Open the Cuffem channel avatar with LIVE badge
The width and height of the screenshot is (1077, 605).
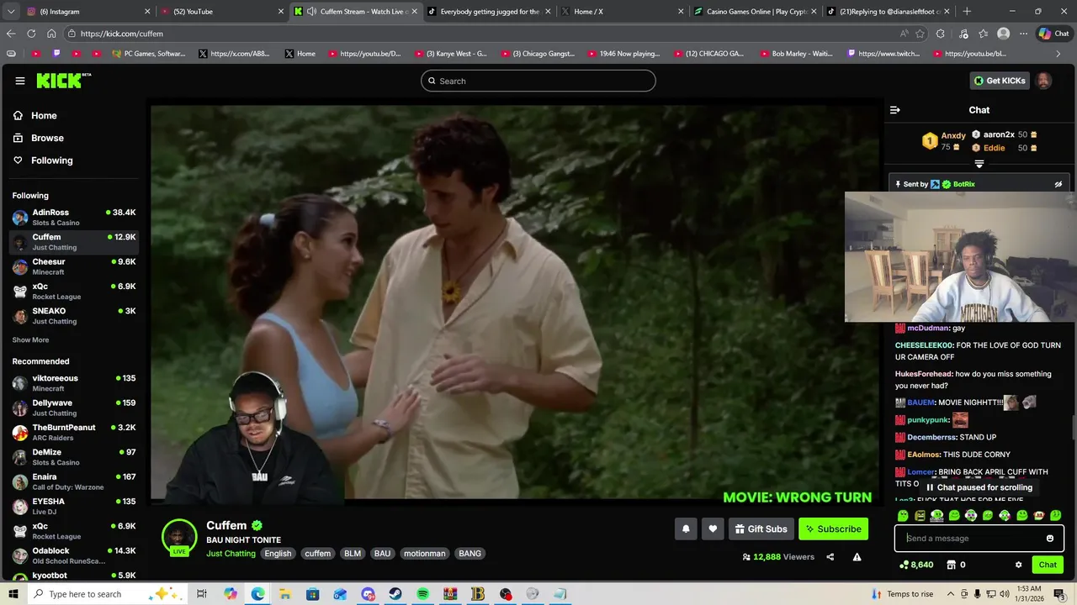[x=179, y=538]
